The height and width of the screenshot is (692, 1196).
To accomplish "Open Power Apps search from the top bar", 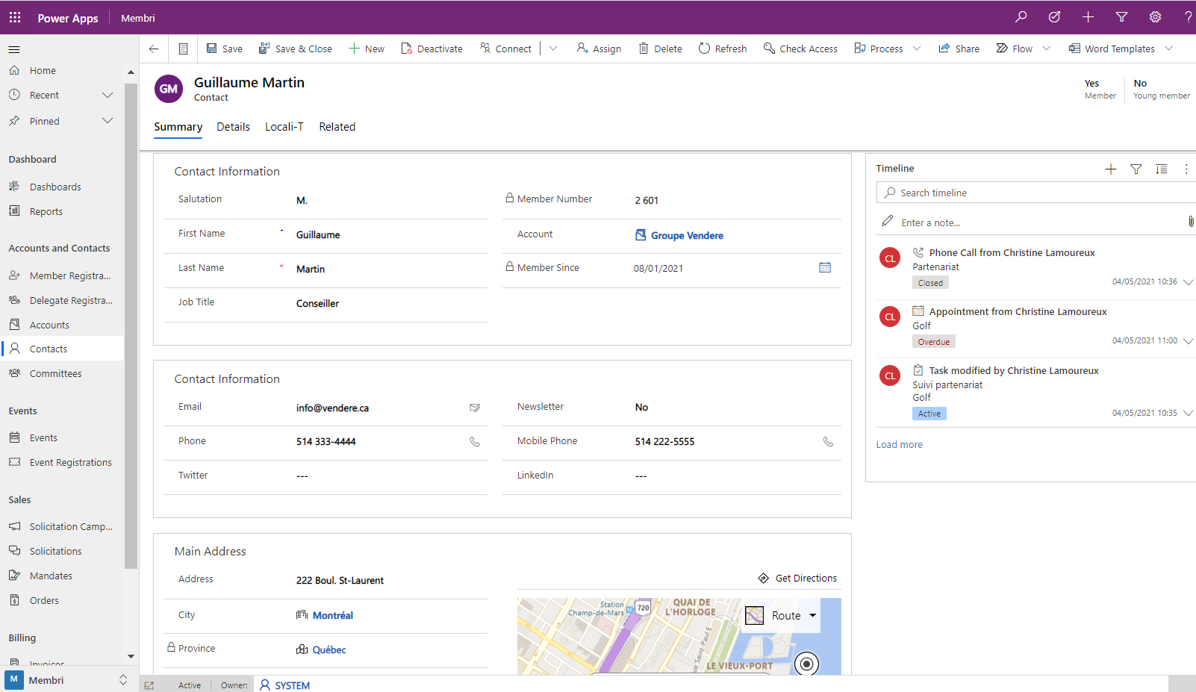I will tap(1021, 16).
